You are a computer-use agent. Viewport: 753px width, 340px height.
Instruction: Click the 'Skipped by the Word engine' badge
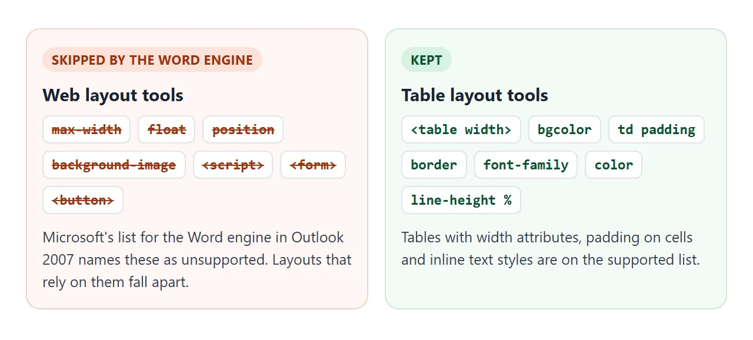(x=152, y=59)
